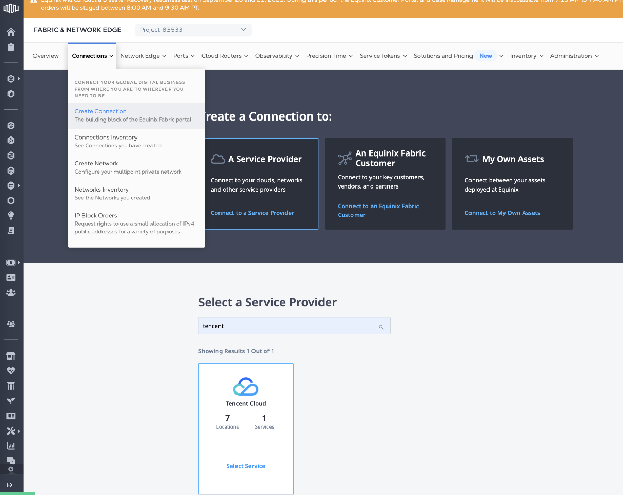Expand the sidebar with arrow icon

pos(10,485)
